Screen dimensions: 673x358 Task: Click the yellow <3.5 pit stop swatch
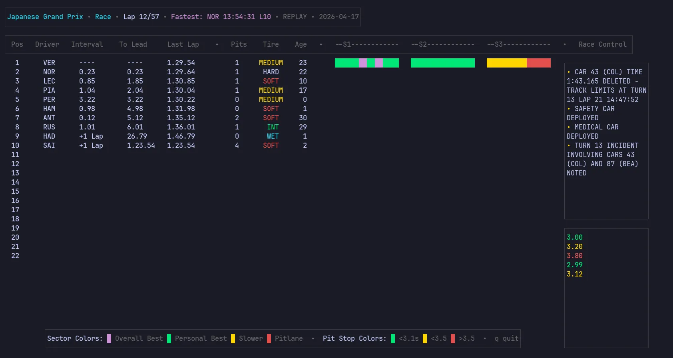click(x=425, y=338)
